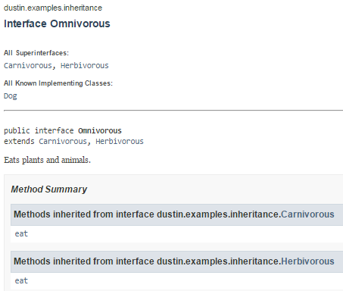Click 'public interface Omnivorous' declaration text

click(63, 130)
